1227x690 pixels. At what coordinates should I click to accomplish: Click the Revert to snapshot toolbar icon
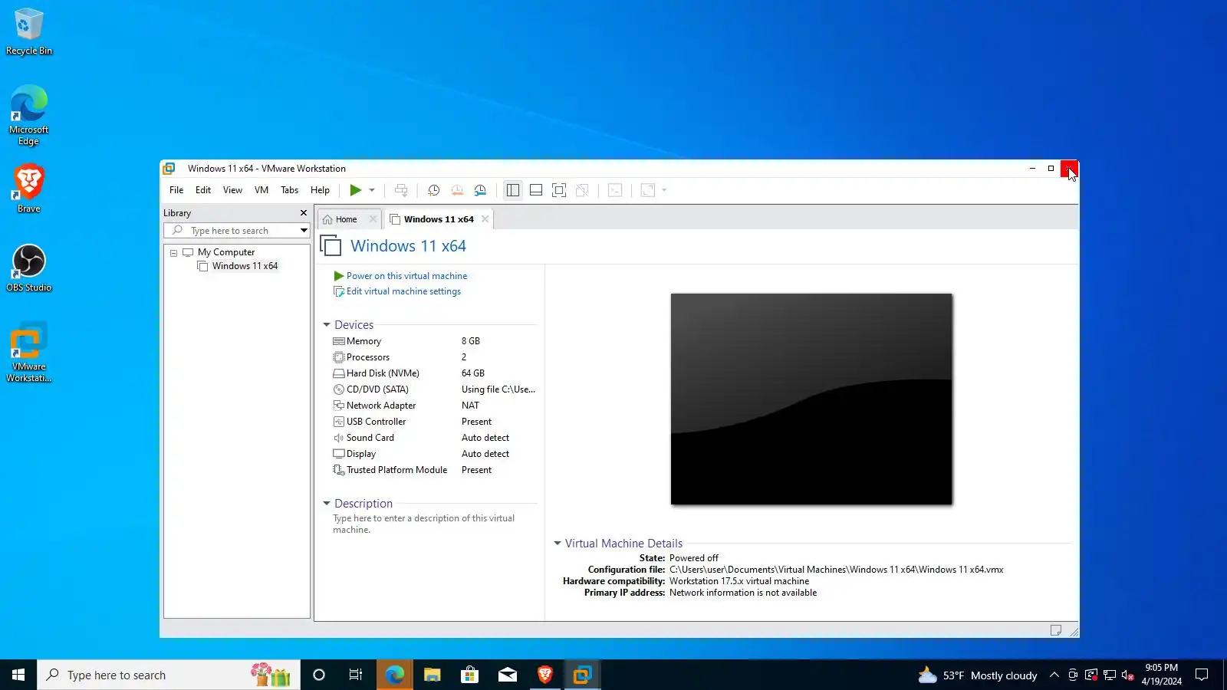click(x=457, y=190)
